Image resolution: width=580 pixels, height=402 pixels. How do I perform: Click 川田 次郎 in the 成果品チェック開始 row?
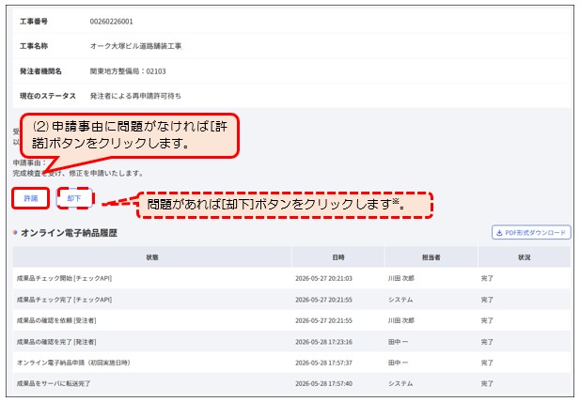tap(401, 278)
